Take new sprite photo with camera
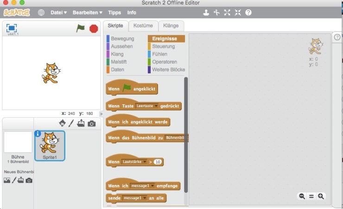The width and height of the screenshot is (343, 209). pos(92,124)
